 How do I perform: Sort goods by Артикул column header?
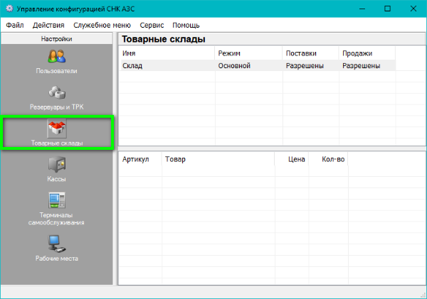point(139,160)
